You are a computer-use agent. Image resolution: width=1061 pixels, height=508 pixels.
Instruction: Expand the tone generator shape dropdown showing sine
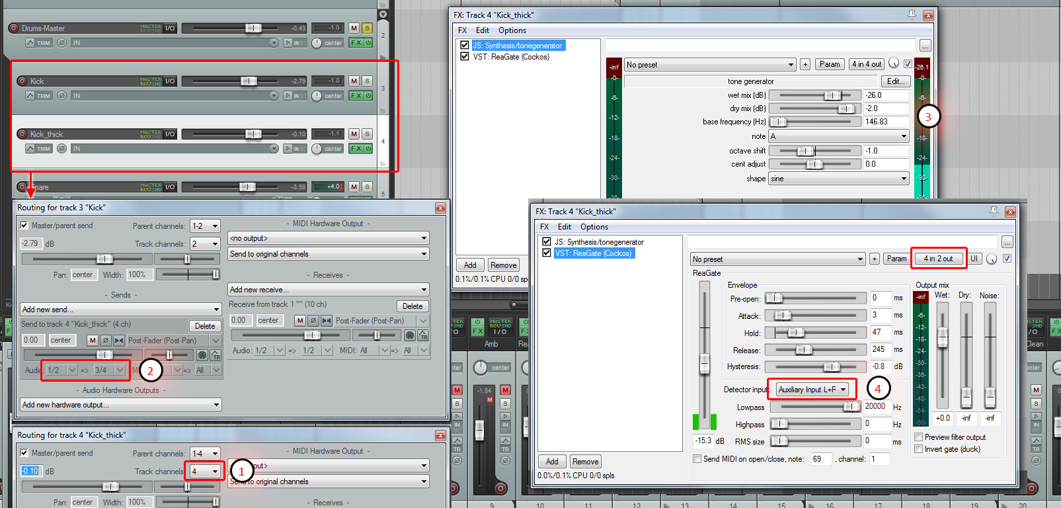click(838, 179)
